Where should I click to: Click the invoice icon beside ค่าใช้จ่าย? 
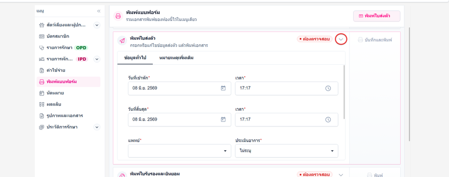pos(41,70)
